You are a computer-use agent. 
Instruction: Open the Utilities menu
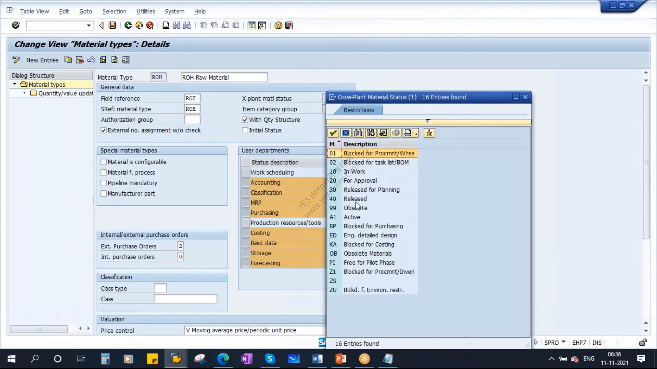pos(145,11)
